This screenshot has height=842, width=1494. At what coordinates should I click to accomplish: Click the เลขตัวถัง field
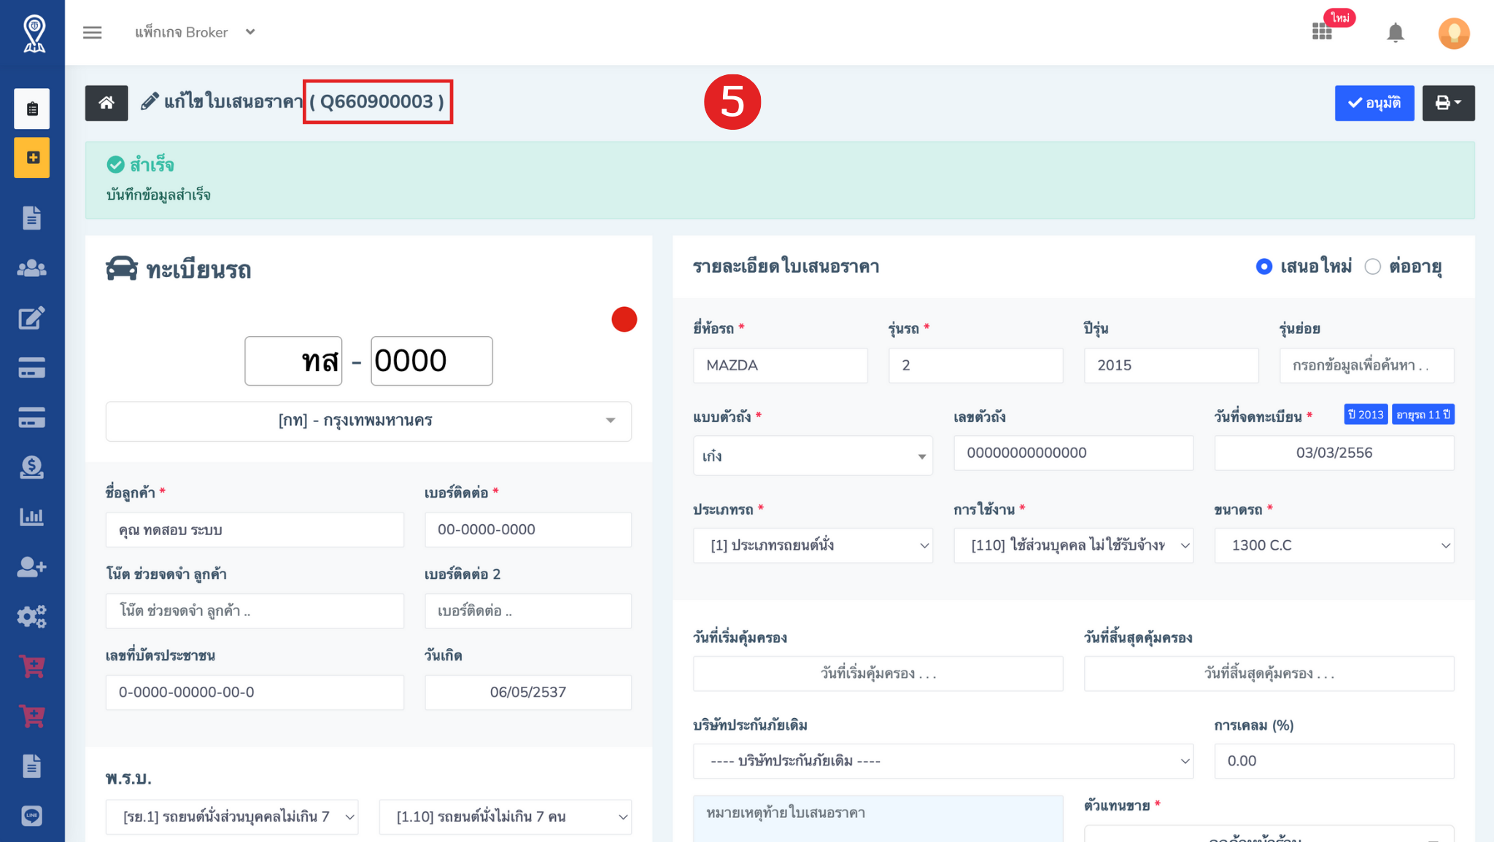(x=1073, y=453)
